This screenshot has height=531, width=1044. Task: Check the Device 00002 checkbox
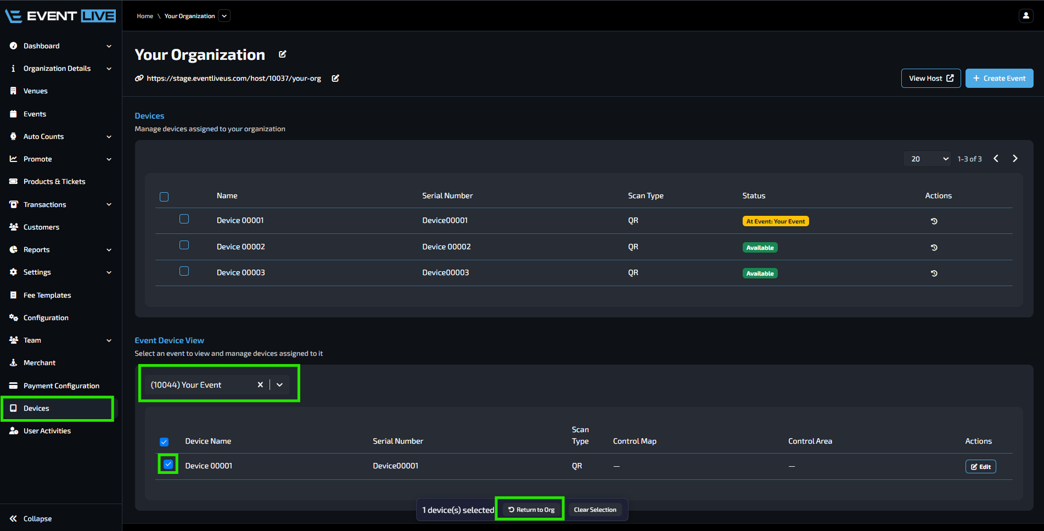click(184, 245)
